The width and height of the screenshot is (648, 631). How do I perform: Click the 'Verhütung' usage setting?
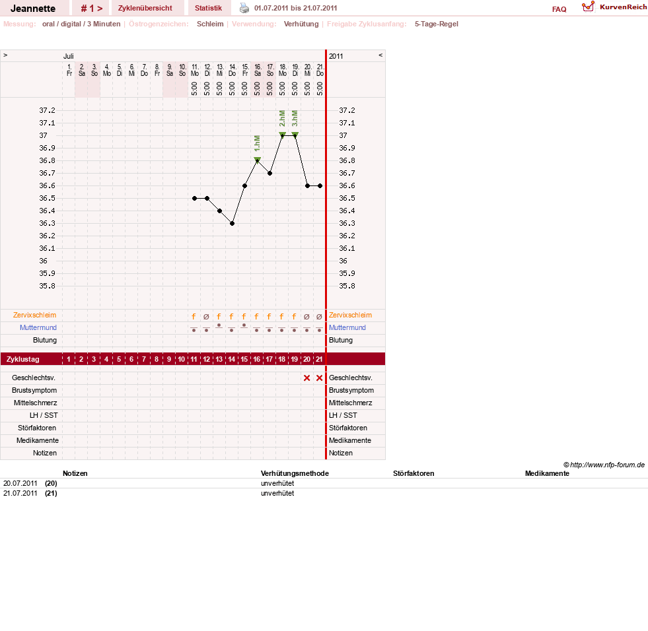[301, 24]
